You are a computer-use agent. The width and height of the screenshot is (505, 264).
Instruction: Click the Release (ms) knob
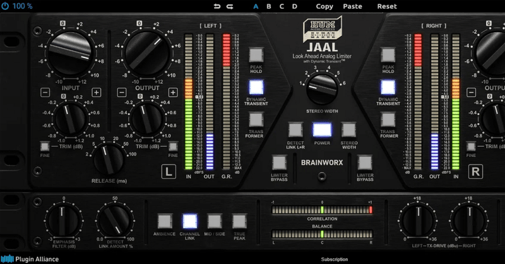[109, 159]
